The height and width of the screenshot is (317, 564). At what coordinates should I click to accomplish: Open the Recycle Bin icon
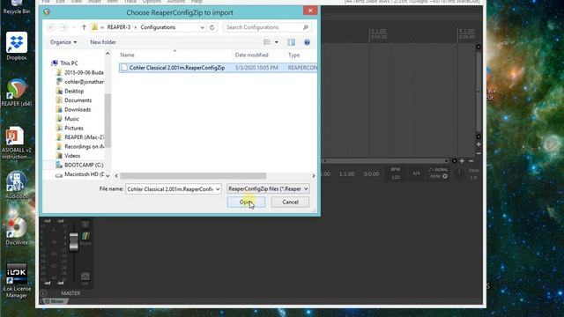click(x=17, y=7)
